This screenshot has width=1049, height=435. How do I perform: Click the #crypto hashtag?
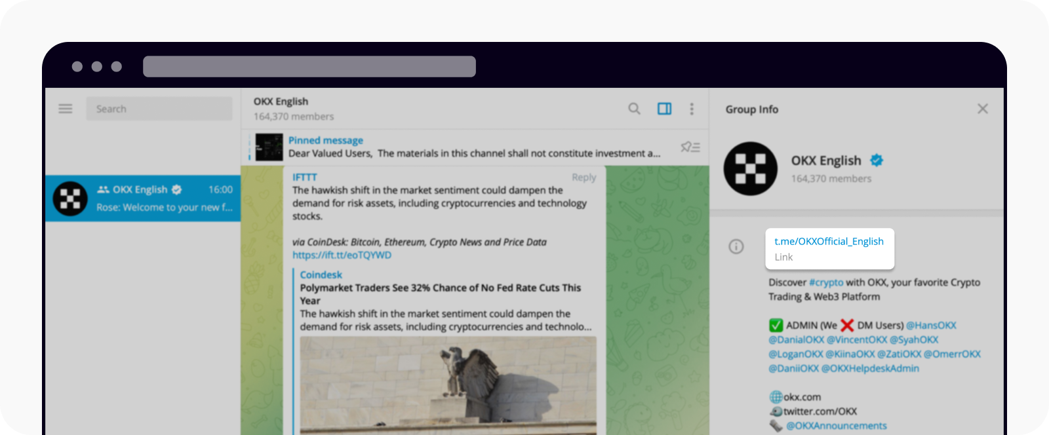tap(826, 282)
